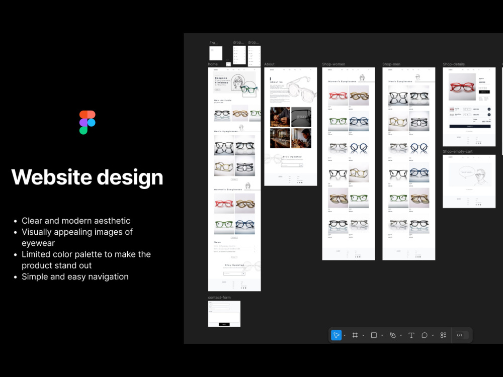Select the 'home' frame label

[x=213, y=64]
